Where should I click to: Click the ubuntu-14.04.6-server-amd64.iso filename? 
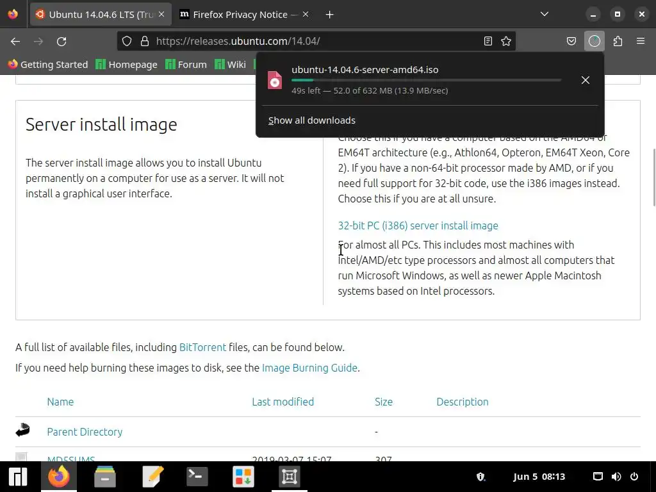[365, 69]
